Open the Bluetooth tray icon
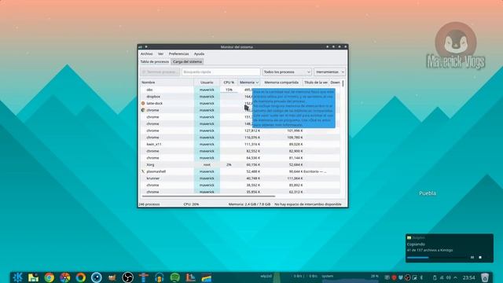 pyautogui.click(x=421, y=277)
